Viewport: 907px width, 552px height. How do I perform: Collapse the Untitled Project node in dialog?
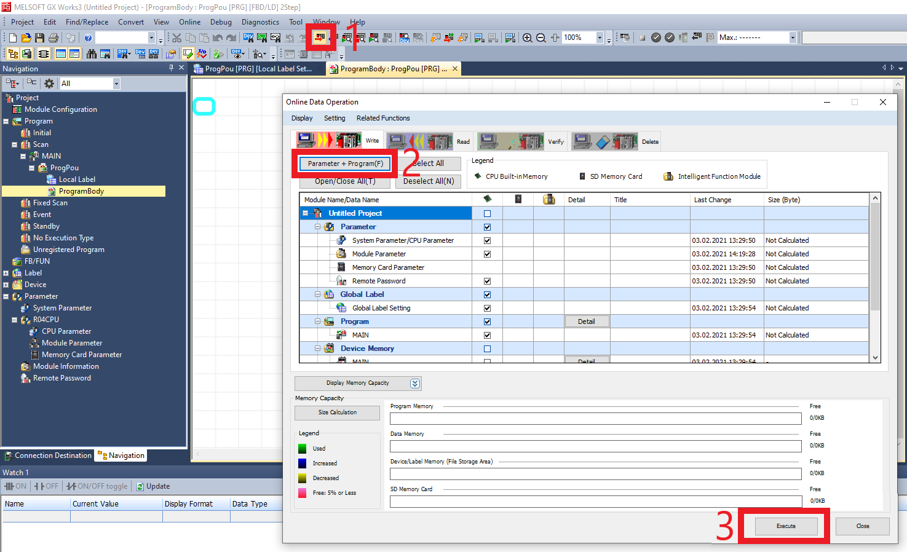coord(305,213)
